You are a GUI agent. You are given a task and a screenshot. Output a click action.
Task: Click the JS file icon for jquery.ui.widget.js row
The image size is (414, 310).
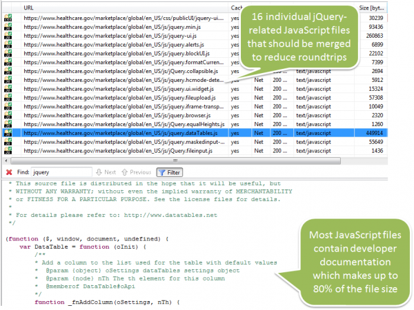(x=8, y=89)
